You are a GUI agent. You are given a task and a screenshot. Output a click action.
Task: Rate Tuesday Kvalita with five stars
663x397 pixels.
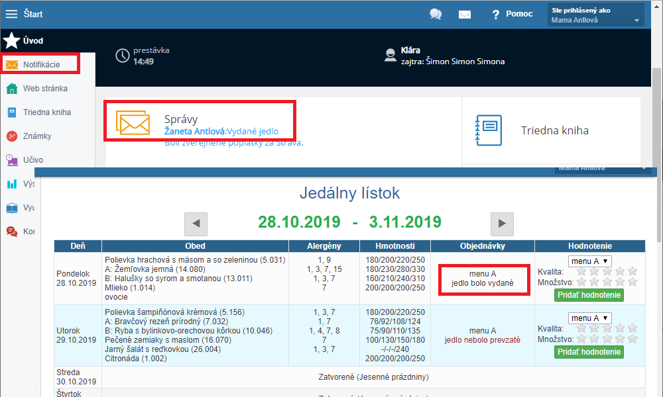[633, 328]
